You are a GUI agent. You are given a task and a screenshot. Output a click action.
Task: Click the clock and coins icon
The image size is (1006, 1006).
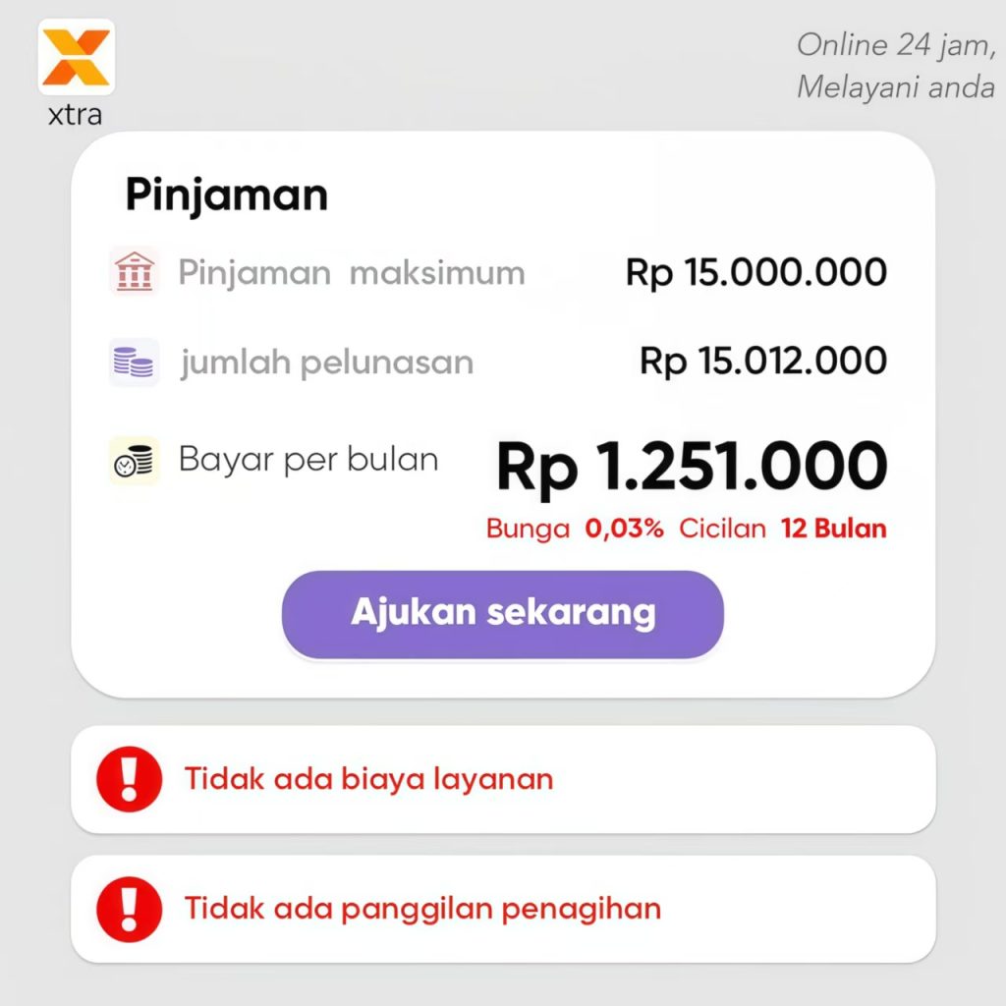134,461
